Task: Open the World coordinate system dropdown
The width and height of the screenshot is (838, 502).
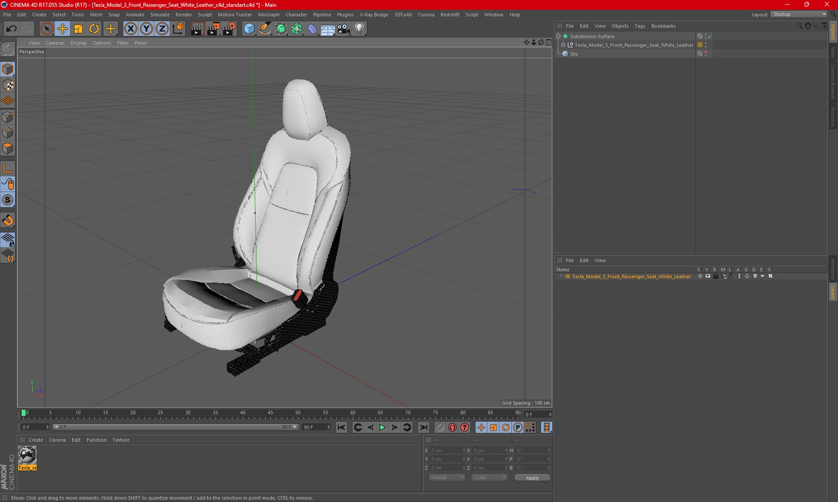Action: pos(447,477)
